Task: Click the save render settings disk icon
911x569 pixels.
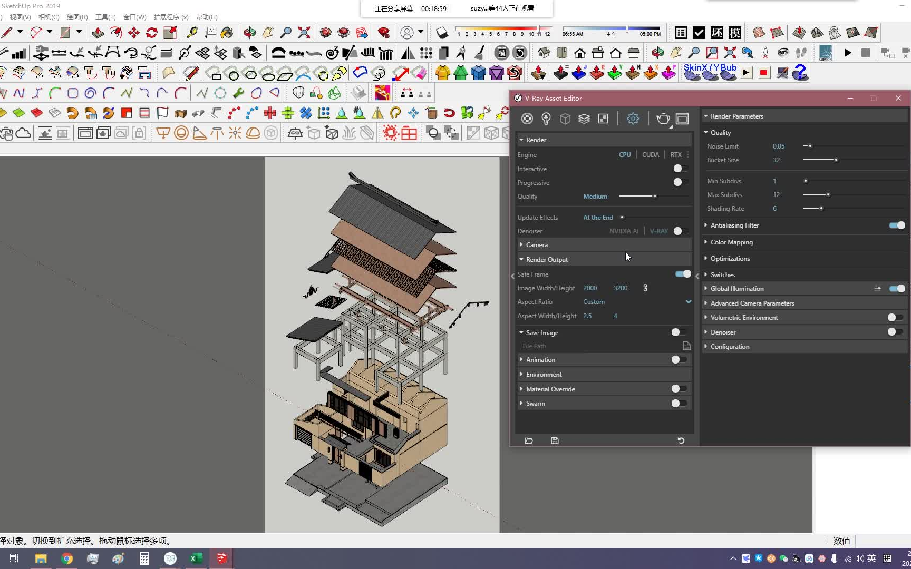Action: pyautogui.click(x=555, y=440)
